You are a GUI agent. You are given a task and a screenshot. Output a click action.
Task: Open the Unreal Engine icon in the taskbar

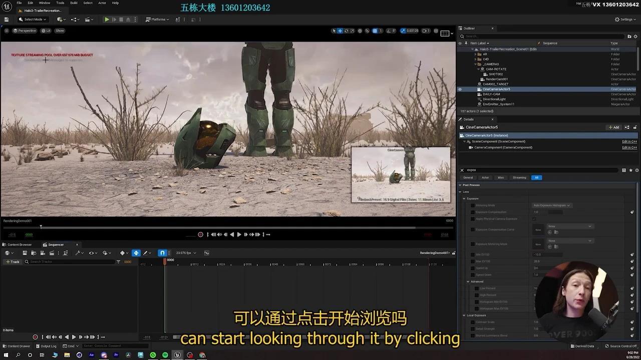(x=177, y=355)
